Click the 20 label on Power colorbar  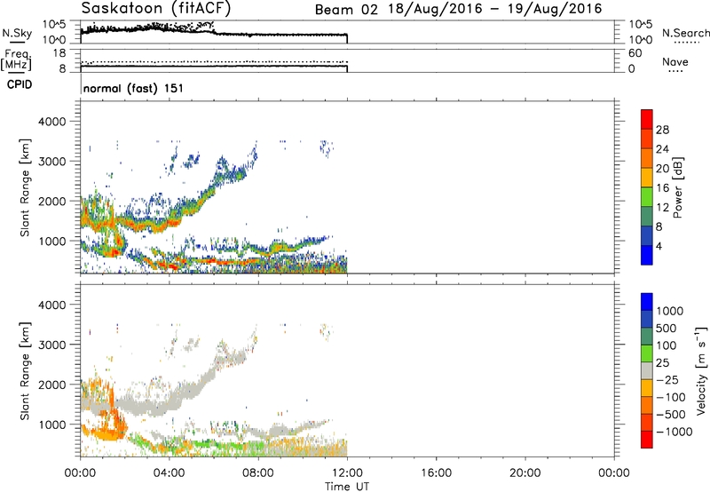(662, 169)
